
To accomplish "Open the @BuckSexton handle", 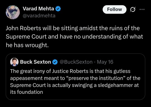I will (x=76, y=62).
